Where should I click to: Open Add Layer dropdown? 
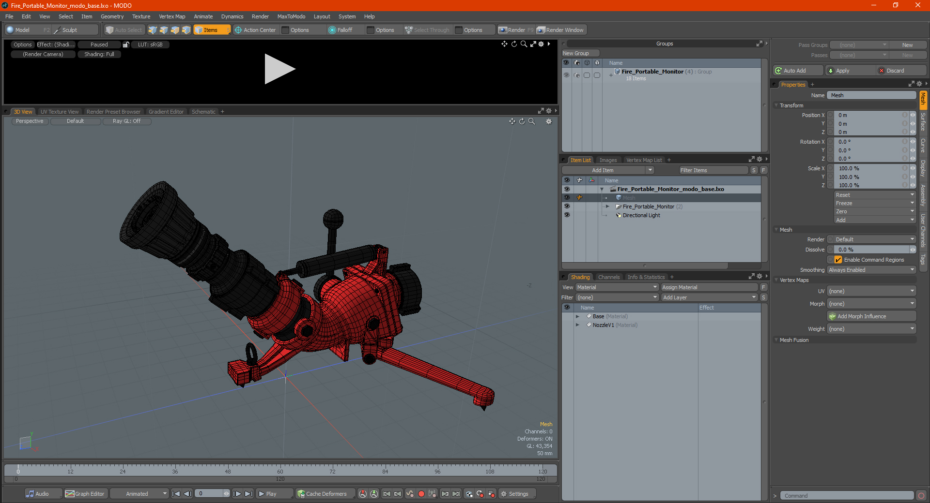click(710, 297)
